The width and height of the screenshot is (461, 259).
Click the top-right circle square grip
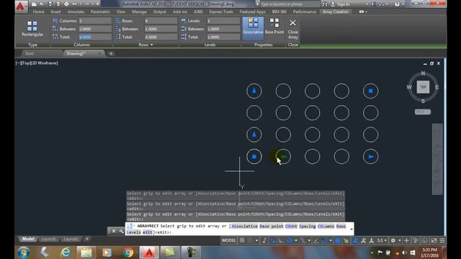coord(370,91)
